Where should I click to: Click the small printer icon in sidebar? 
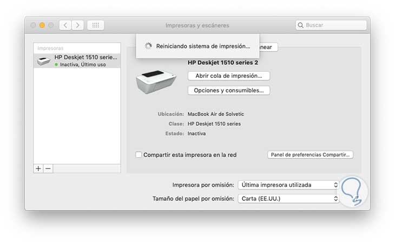[44, 61]
